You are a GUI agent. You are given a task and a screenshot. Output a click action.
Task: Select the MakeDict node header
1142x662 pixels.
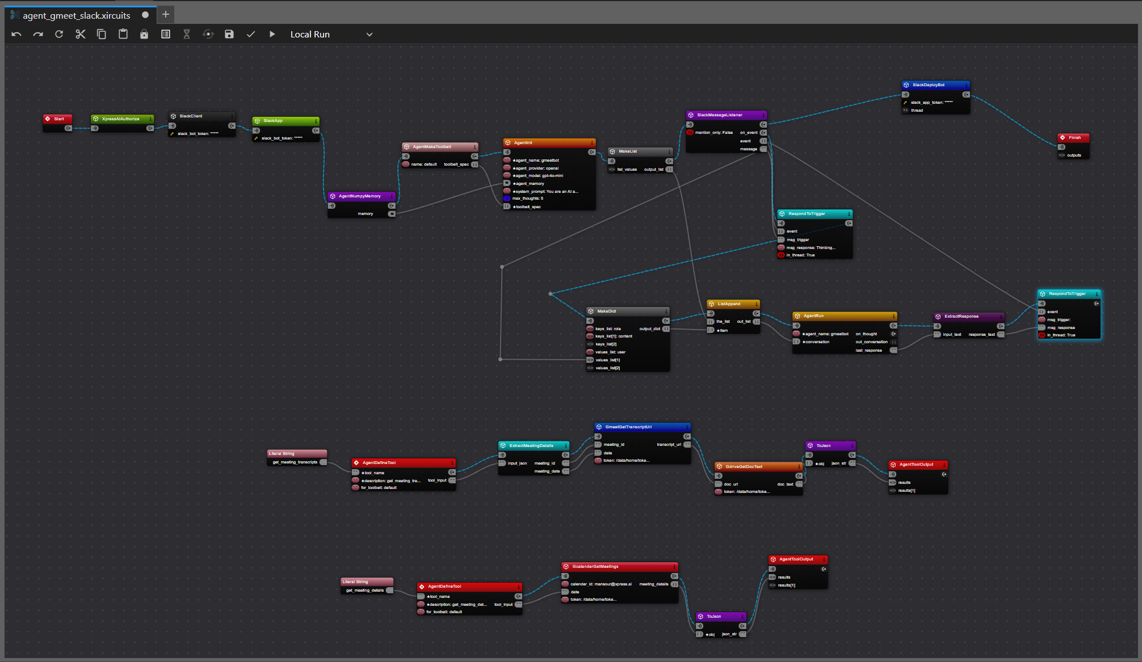(628, 311)
